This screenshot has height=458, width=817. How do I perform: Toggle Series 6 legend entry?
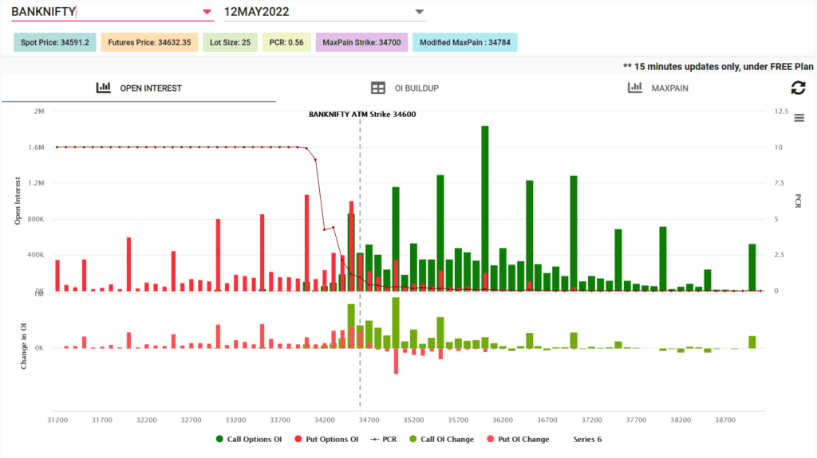point(587,439)
